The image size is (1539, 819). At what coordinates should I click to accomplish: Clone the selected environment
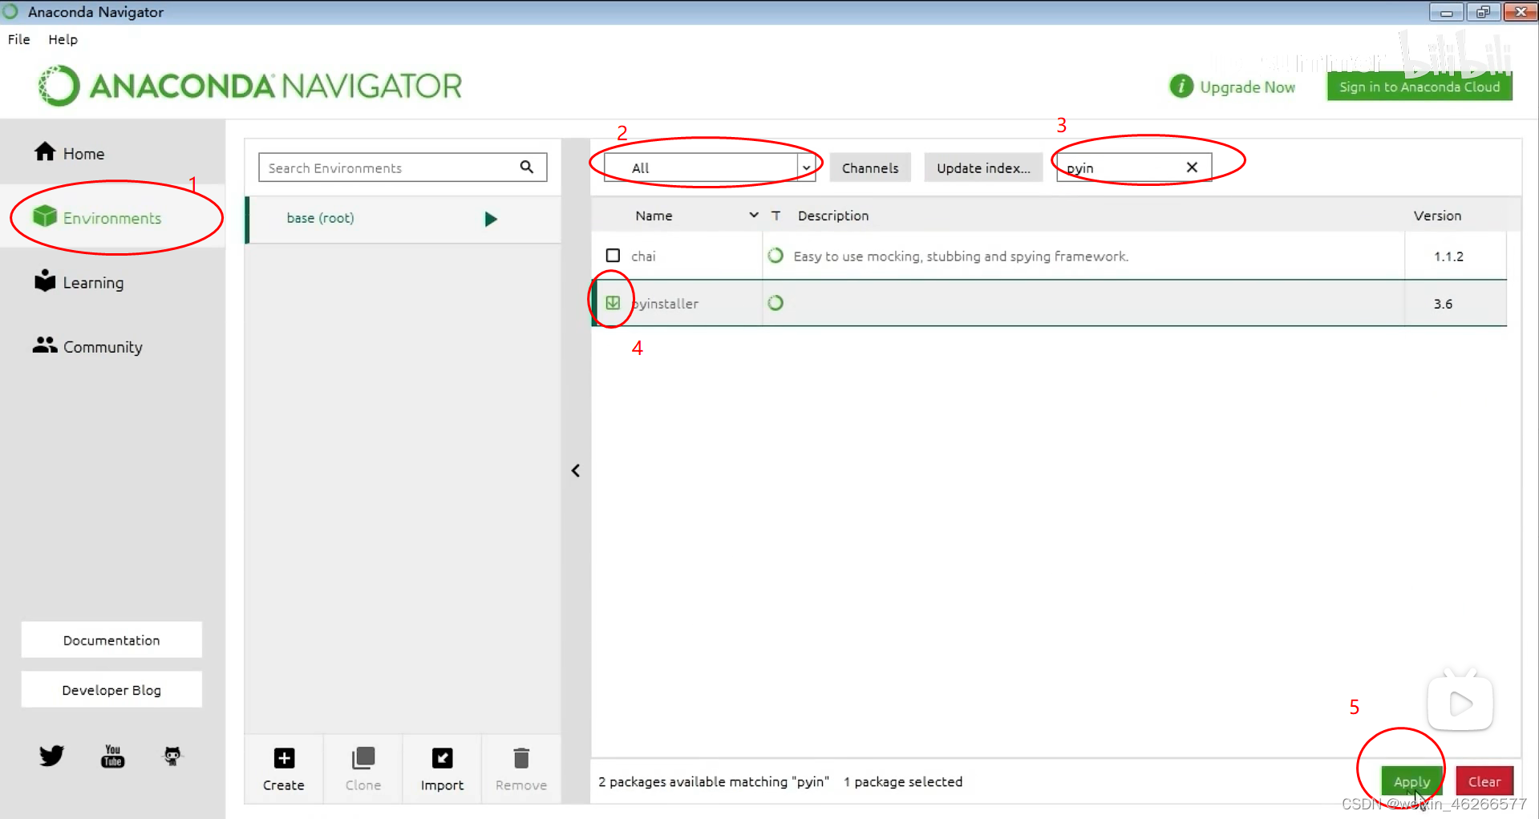click(363, 769)
